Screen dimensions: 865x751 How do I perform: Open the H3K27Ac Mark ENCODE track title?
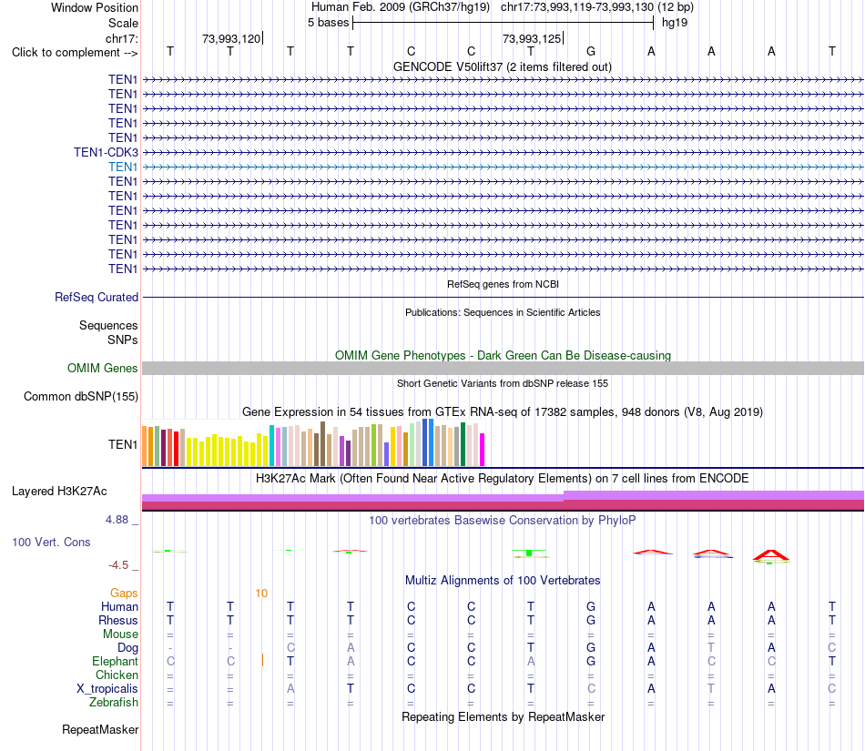503,478
